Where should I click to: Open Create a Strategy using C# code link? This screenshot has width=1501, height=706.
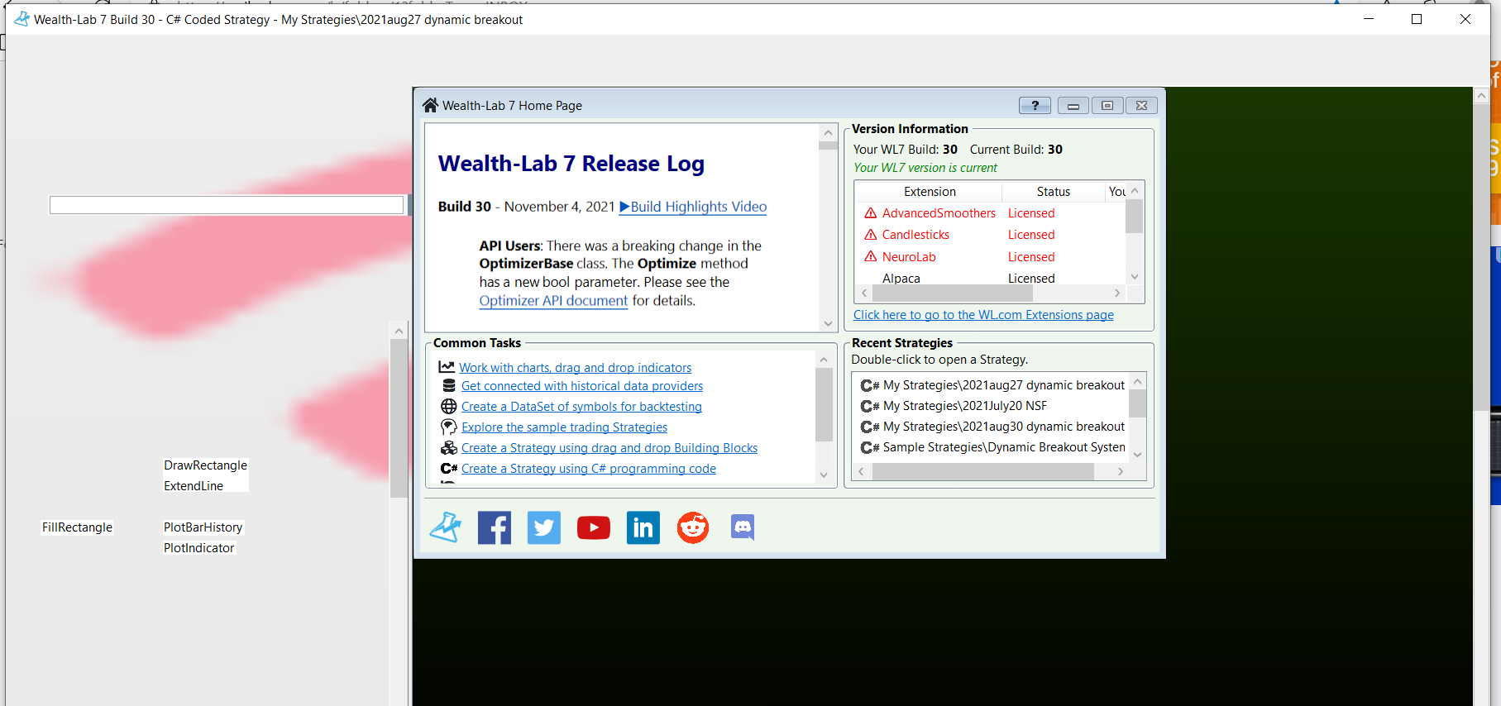coord(589,468)
